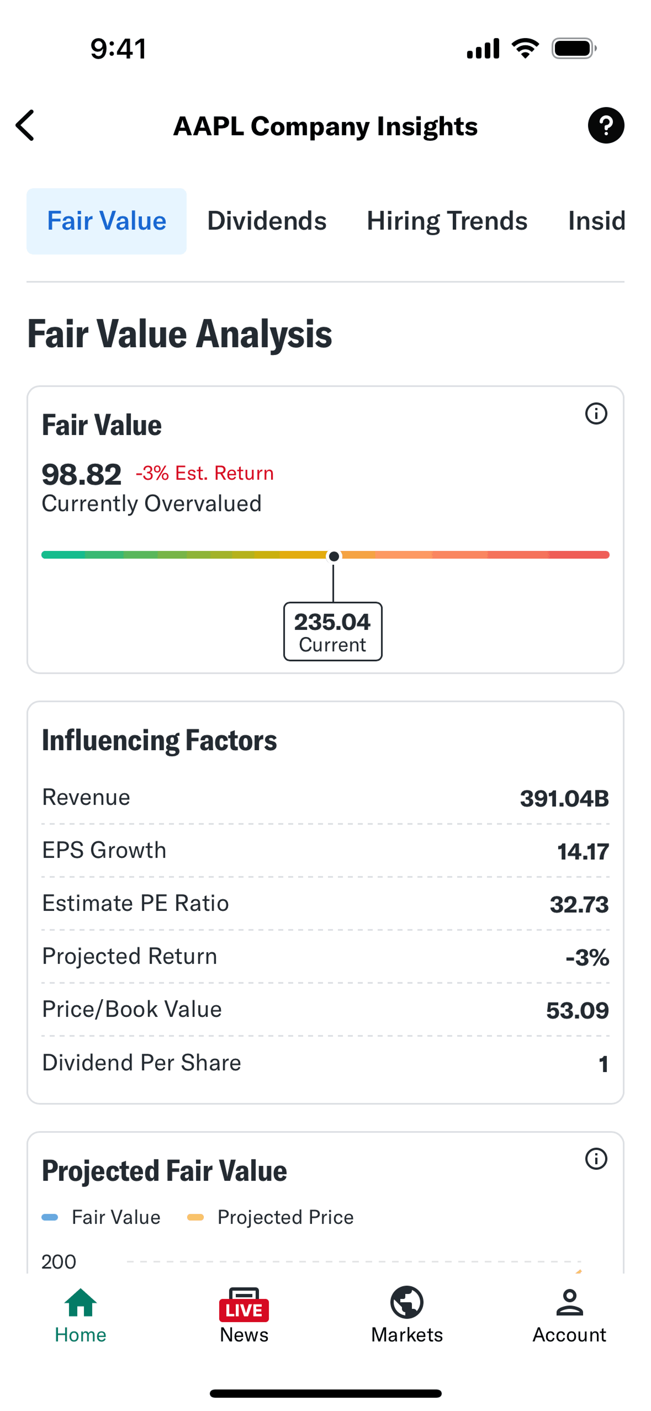
Task: Select the EPS Growth row label
Action: [x=104, y=850]
